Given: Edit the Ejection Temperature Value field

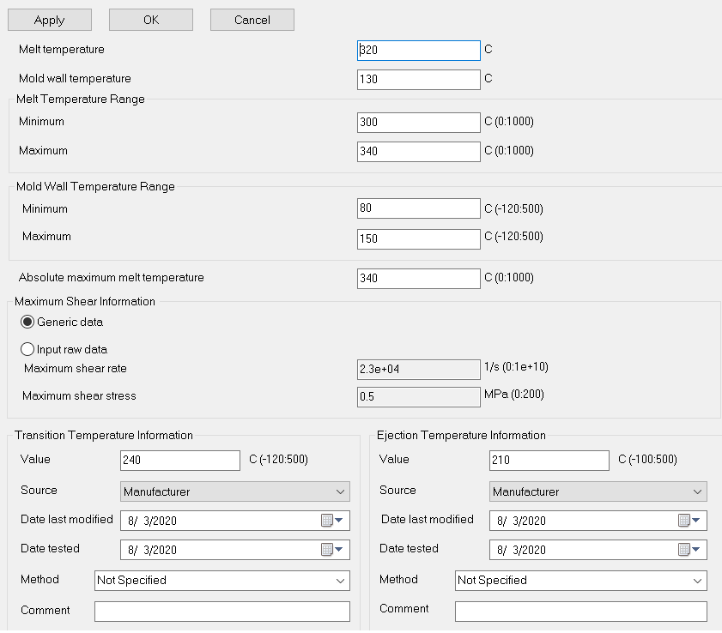Looking at the screenshot, I should point(549,461).
